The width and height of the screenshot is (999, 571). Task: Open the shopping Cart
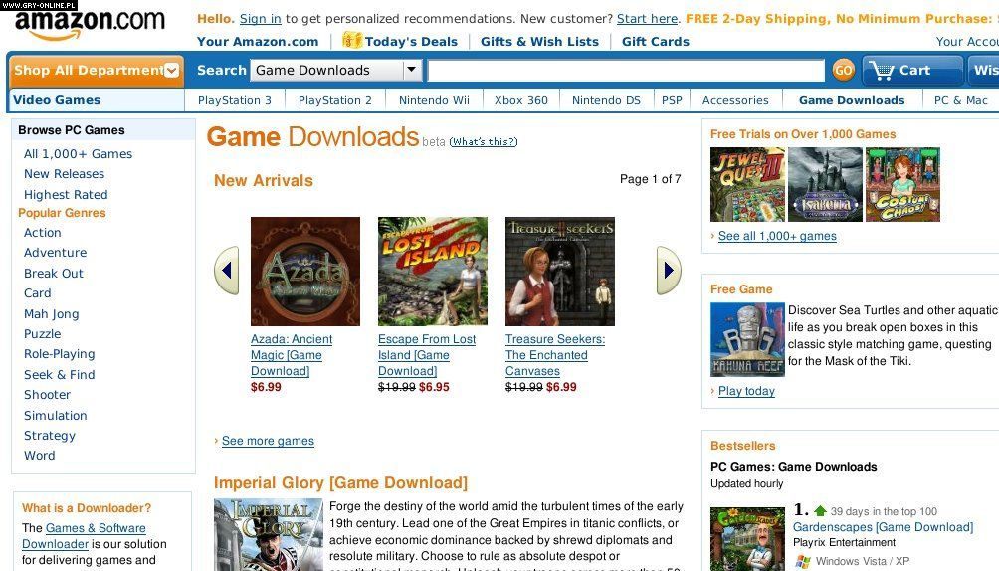pyautogui.click(x=912, y=70)
